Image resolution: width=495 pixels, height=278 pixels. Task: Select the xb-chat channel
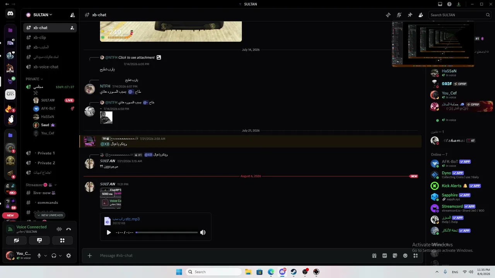50,28
